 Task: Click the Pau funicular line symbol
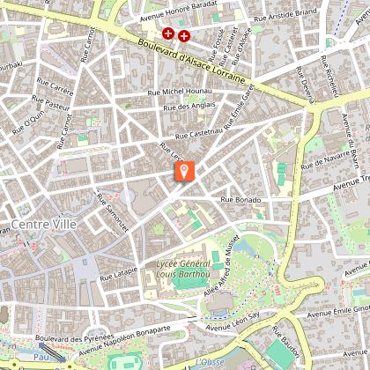point(52,352)
